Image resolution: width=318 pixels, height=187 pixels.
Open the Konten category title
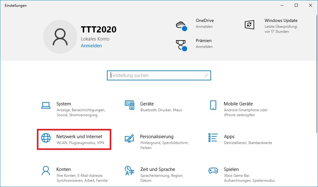(64, 169)
